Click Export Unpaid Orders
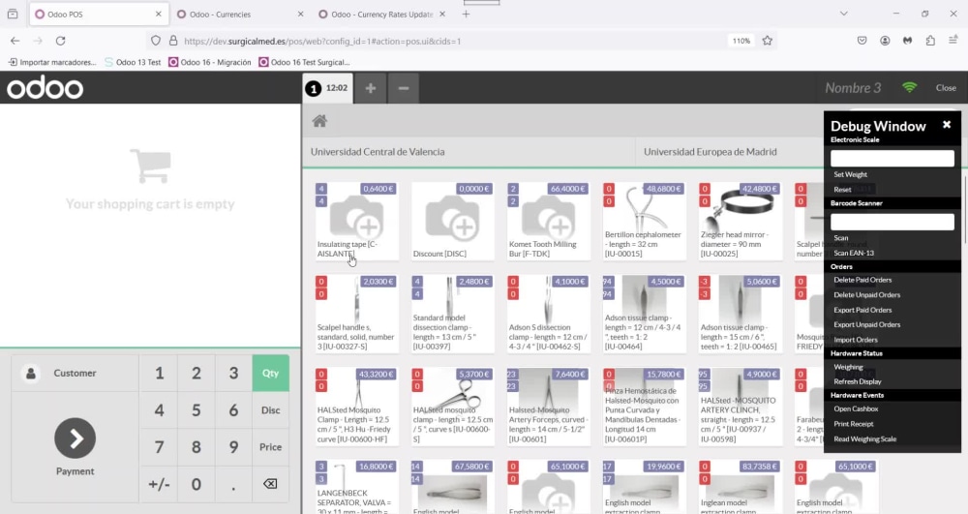Screen dimensions: 968x514 [x=866, y=324]
